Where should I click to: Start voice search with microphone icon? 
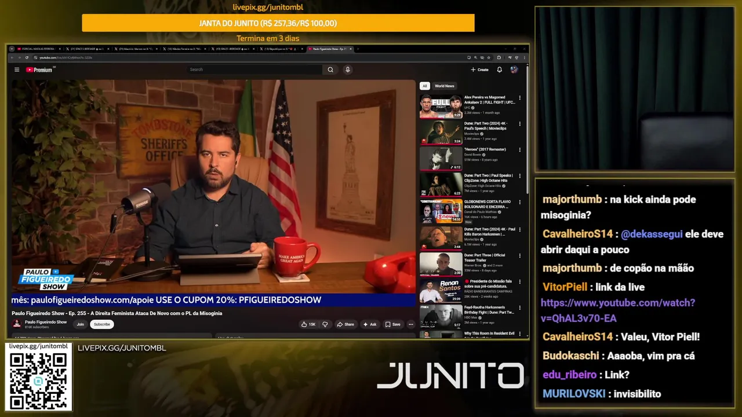point(348,69)
